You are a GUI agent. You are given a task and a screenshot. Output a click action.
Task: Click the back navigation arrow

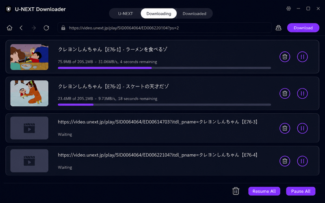(21, 28)
